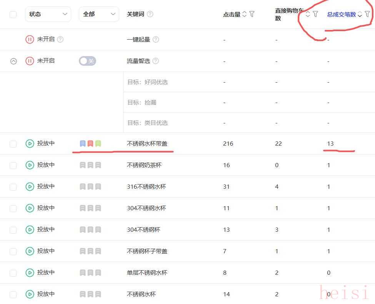Pause the 不锈钢水杯带盖 keyword status icon
This screenshot has width=375, height=304.
point(30,143)
